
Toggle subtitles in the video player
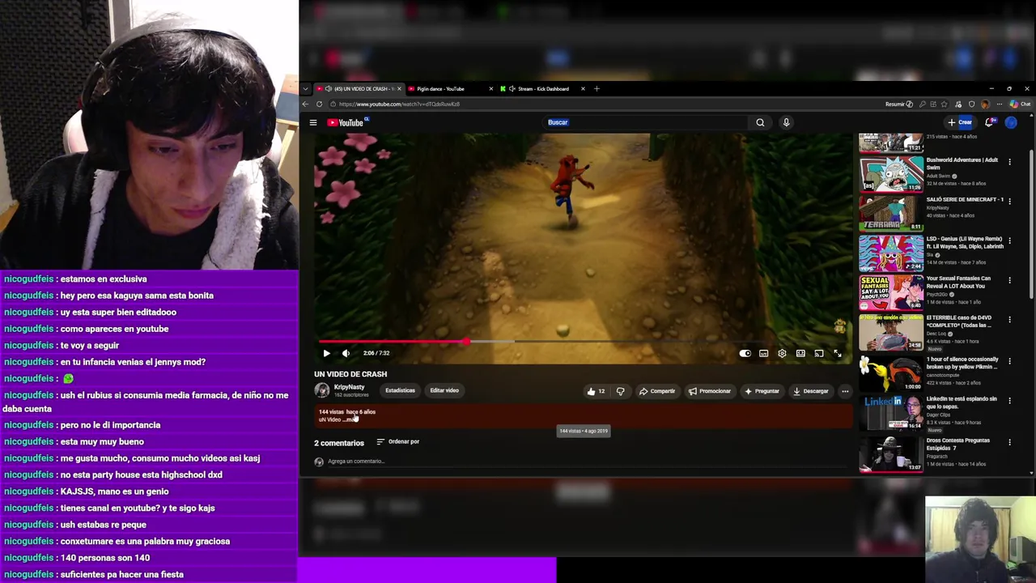763,353
